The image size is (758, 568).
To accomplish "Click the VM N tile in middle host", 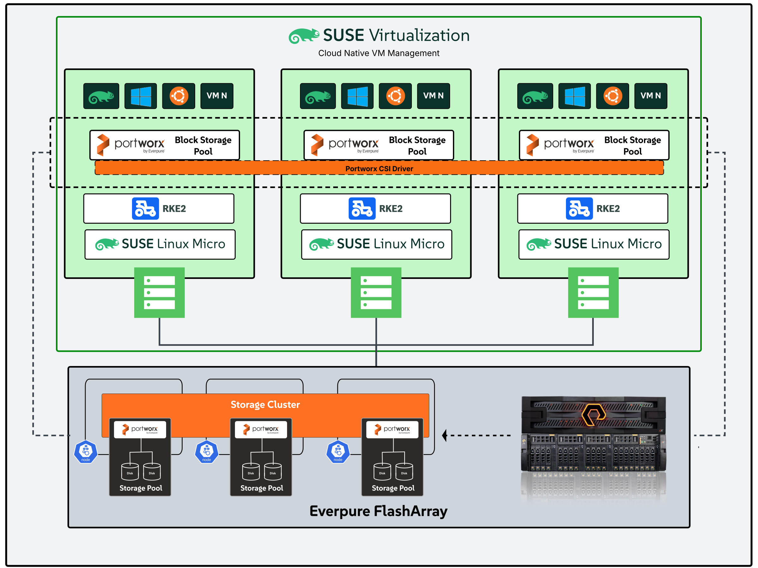I will (x=433, y=96).
